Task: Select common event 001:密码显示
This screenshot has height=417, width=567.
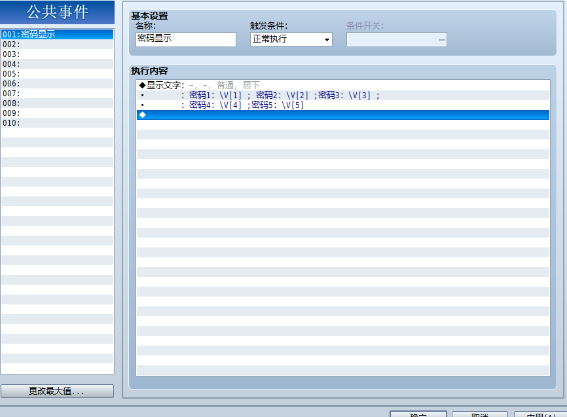Action: click(57, 34)
